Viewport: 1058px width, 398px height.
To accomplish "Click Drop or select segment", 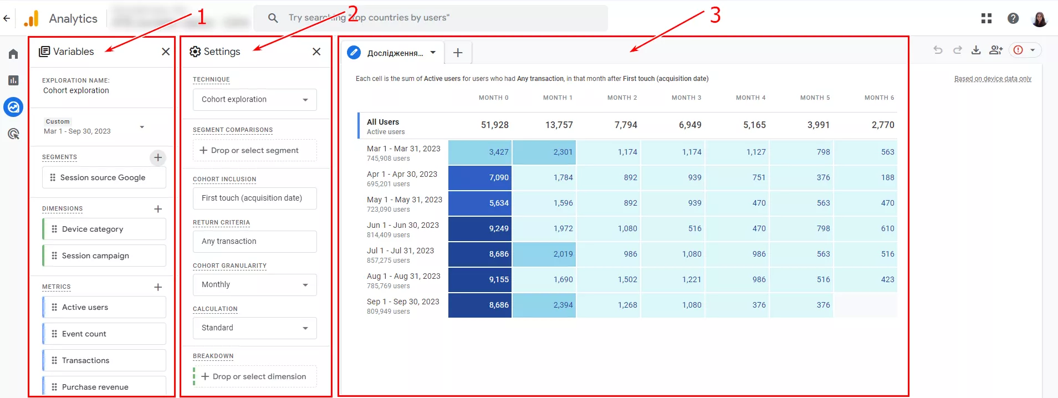I will point(255,150).
